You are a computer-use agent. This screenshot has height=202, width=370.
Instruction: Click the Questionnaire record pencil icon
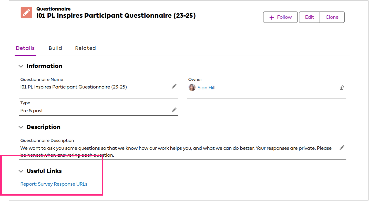26,12
